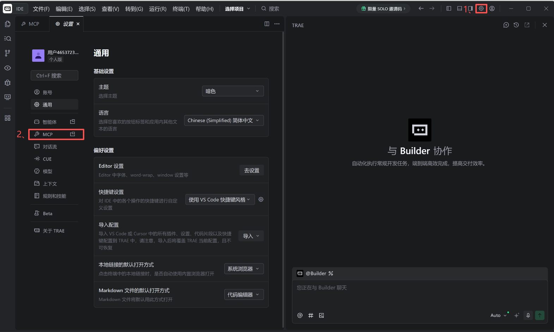Select 账号 in settings sidebar
554x332 pixels.
point(54,92)
